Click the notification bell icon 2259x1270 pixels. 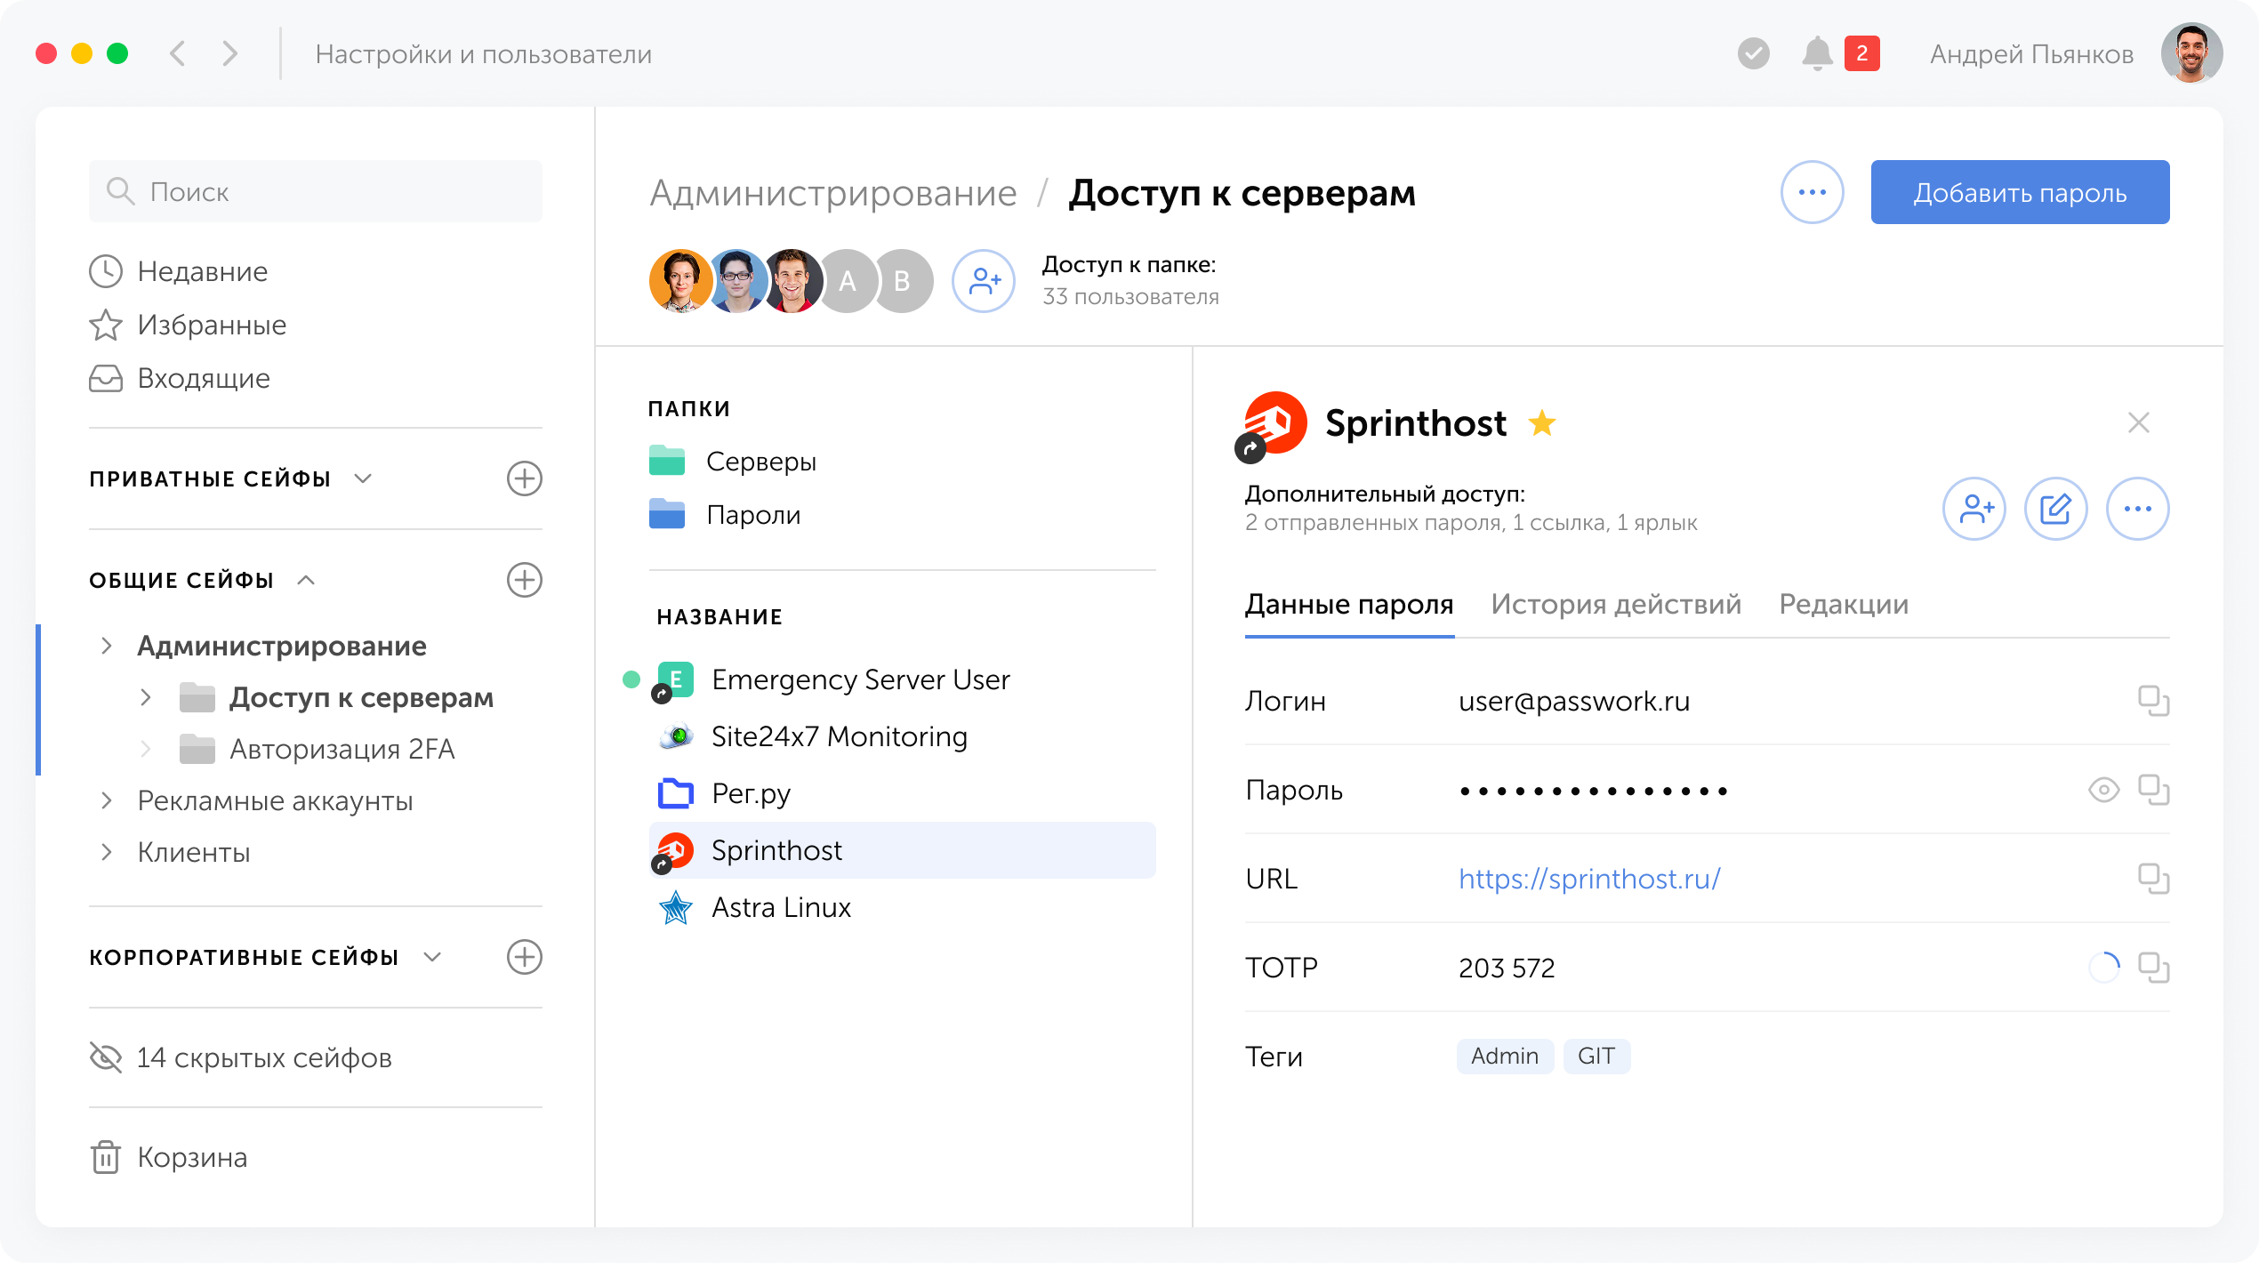[1817, 53]
